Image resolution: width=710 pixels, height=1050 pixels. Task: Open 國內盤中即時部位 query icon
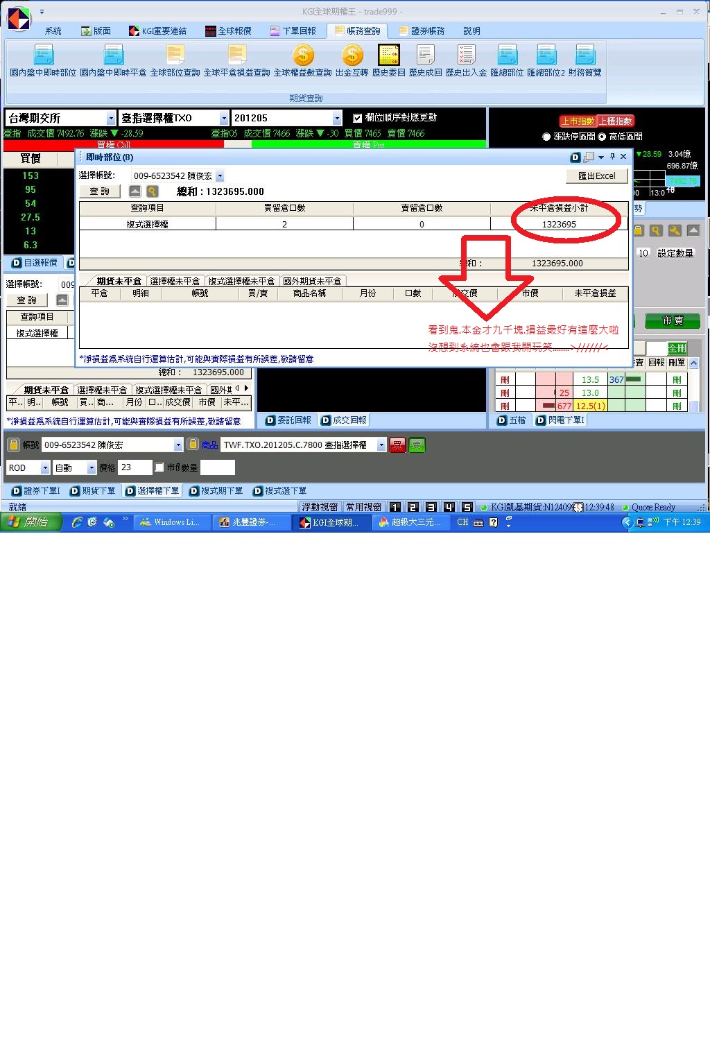[44, 55]
